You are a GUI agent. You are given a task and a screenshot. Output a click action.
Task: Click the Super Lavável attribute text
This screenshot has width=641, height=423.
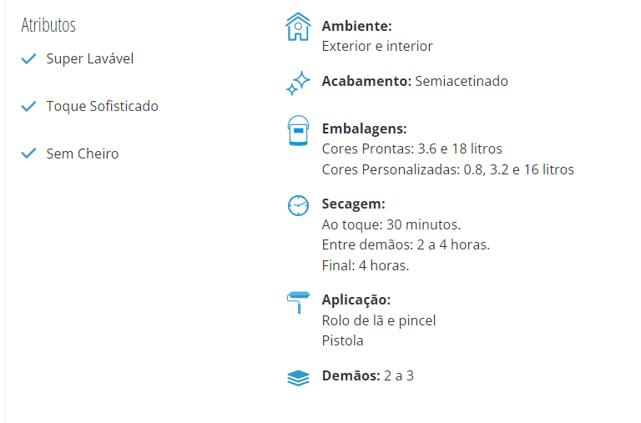(x=90, y=59)
